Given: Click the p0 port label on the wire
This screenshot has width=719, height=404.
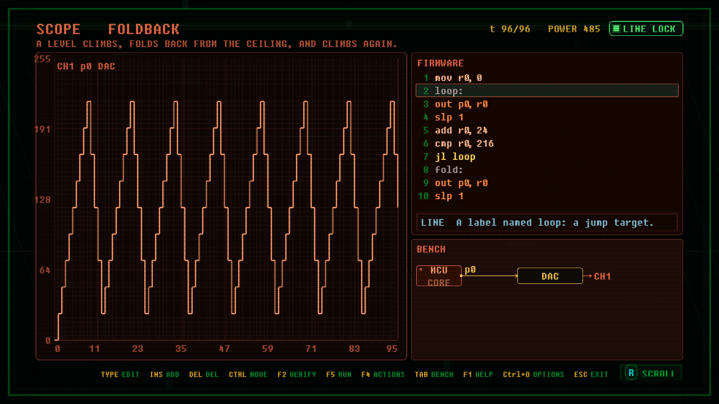Looking at the screenshot, I should pyautogui.click(x=470, y=270).
